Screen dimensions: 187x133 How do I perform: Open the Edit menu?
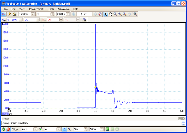(x=13, y=9)
